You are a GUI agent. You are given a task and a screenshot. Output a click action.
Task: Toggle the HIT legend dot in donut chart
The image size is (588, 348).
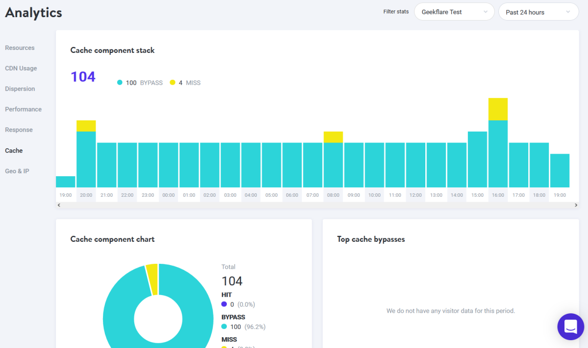click(x=224, y=304)
